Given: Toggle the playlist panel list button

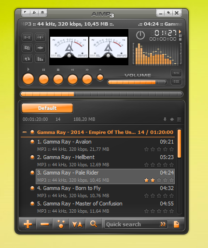Looking at the screenshot, I should pyautogui.click(x=176, y=82).
